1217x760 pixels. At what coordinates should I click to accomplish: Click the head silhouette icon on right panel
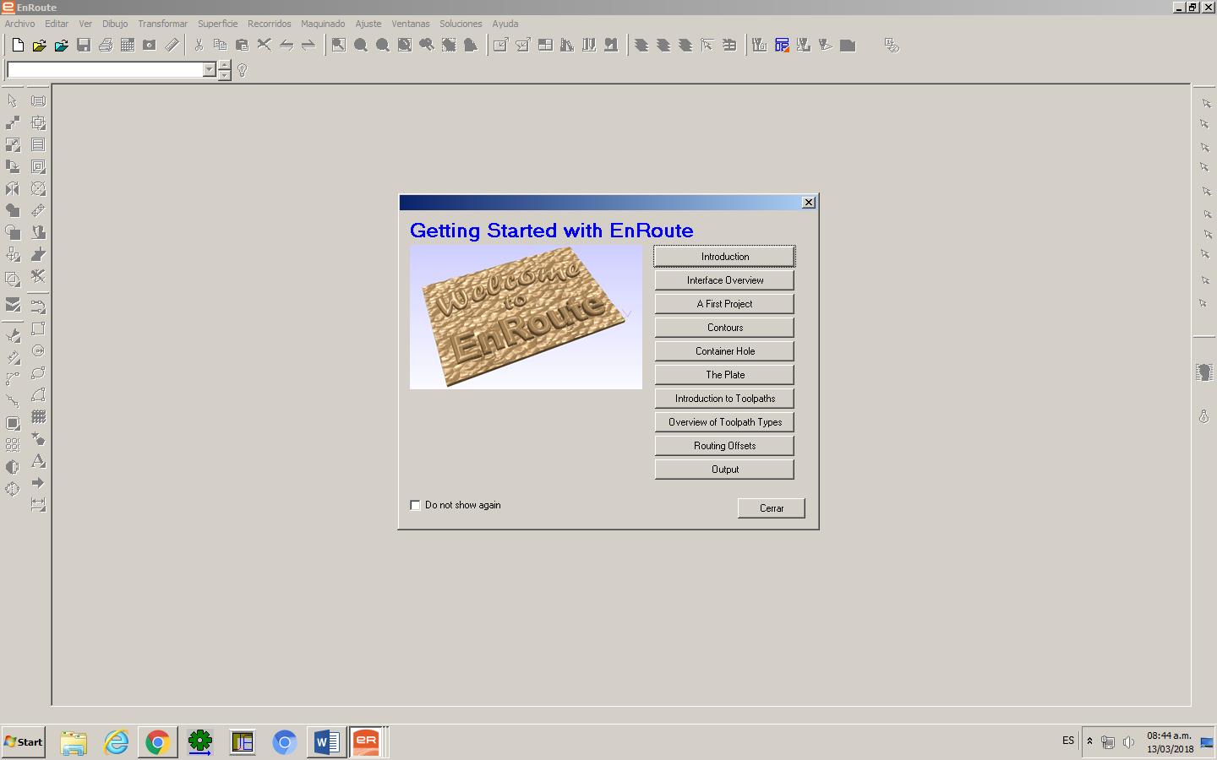[1204, 372]
